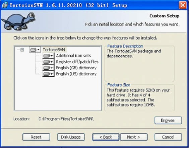This screenshot has width=189, height=148.
Task: Open the English (US) dictionary feature dropdown
Action: (x=48, y=74)
